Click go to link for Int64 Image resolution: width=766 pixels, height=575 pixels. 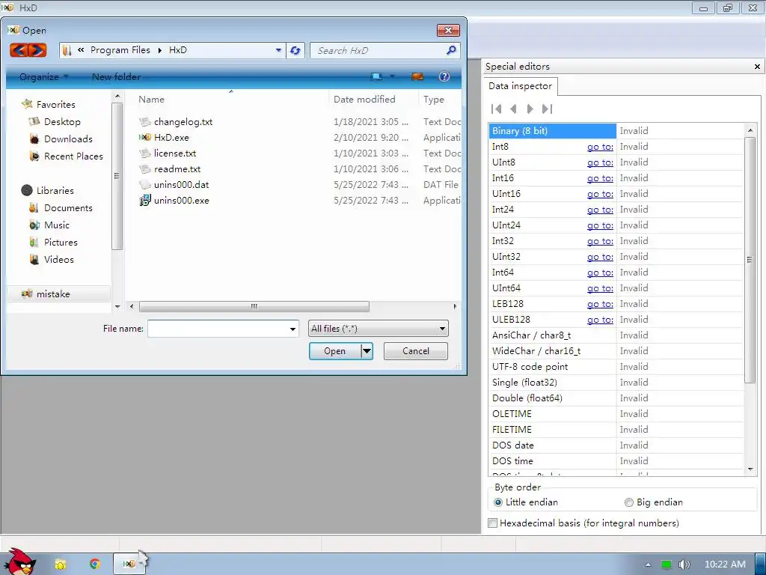tap(600, 273)
